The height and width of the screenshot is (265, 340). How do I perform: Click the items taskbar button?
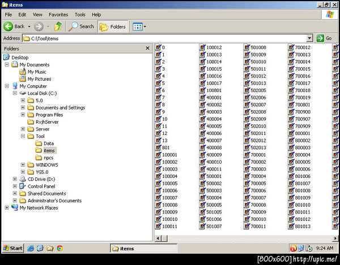(x=143, y=249)
